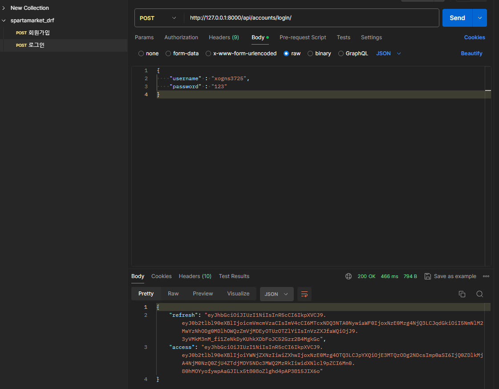
Task: Switch to the Authorization tab
Action: [x=181, y=37]
